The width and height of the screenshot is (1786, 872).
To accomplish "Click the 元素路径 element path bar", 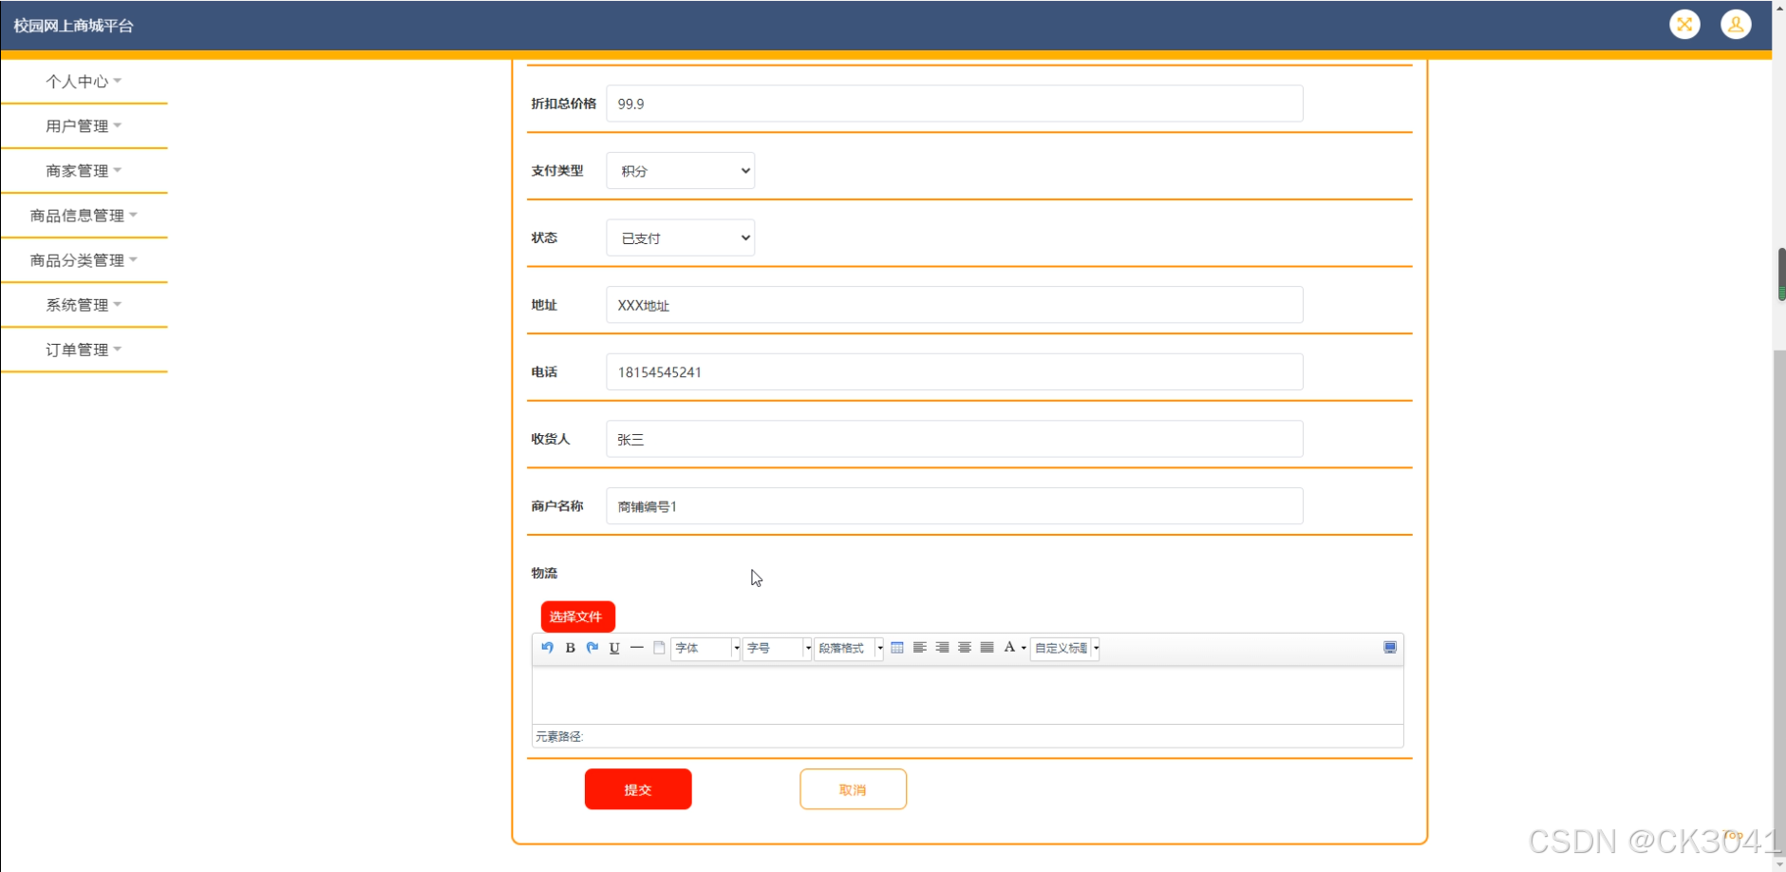I will (968, 736).
